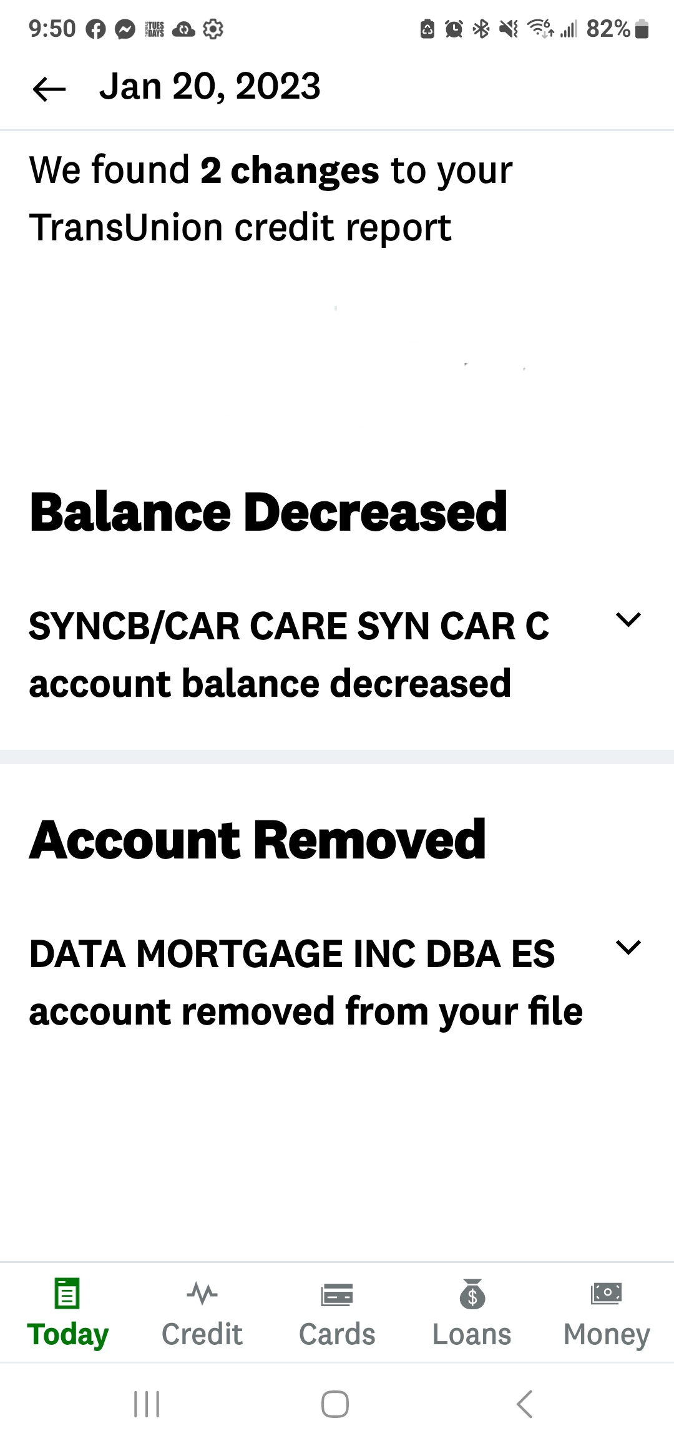The width and height of the screenshot is (674, 1446).
Task: Tap the Money banknote icon
Action: [x=607, y=1292]
